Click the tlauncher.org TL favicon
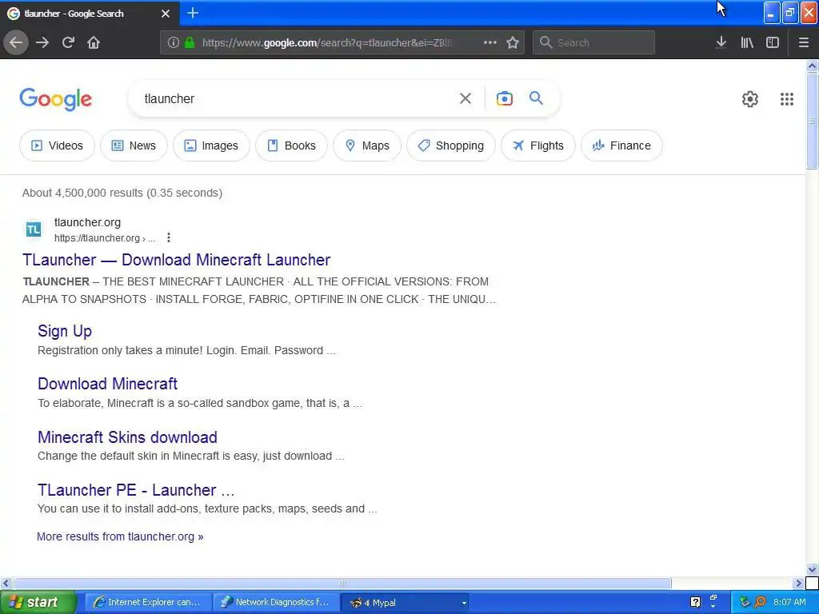 [34, 229]
